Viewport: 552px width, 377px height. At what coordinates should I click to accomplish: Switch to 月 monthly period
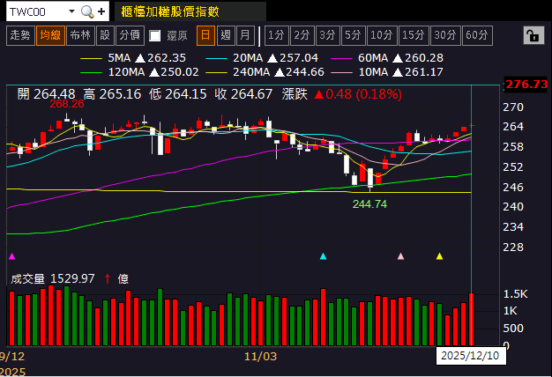click(x=245, y=35)
